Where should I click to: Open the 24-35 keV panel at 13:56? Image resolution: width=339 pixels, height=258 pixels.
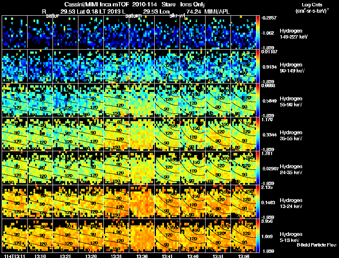pos(243,168)
